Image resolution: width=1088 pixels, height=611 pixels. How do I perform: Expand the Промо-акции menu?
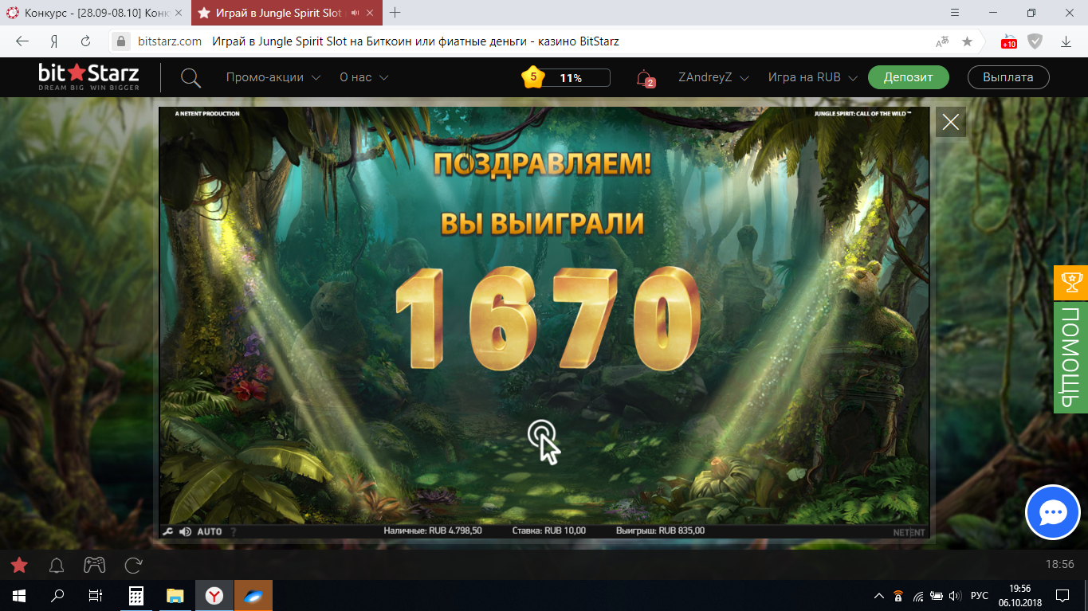[x=273, y=77]
